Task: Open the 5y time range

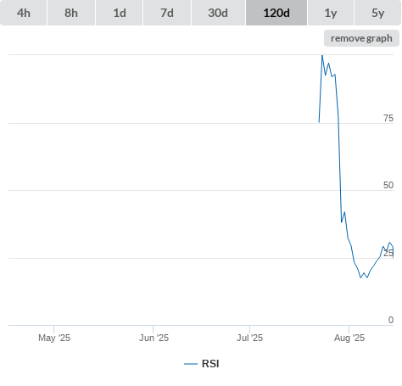Action: click(x=377, y=13)
